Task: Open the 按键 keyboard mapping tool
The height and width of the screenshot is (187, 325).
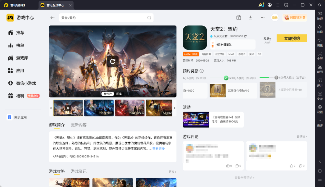Action: pos(320,16)
